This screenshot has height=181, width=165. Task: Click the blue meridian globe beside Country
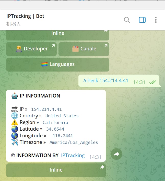(15, 116)
